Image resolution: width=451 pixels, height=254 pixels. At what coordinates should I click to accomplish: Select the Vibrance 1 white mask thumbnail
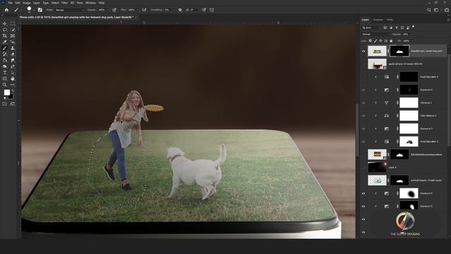409,103
